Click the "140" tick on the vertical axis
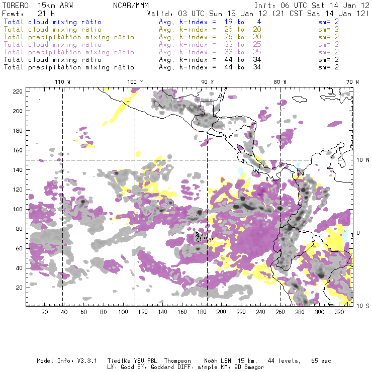372x372 pixels. click(x=18, y=170)
